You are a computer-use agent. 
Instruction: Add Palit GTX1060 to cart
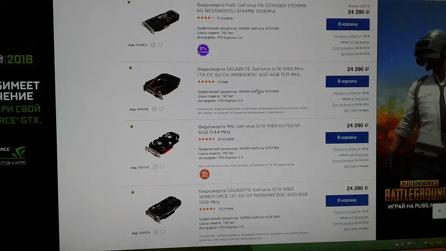point(348,24)
